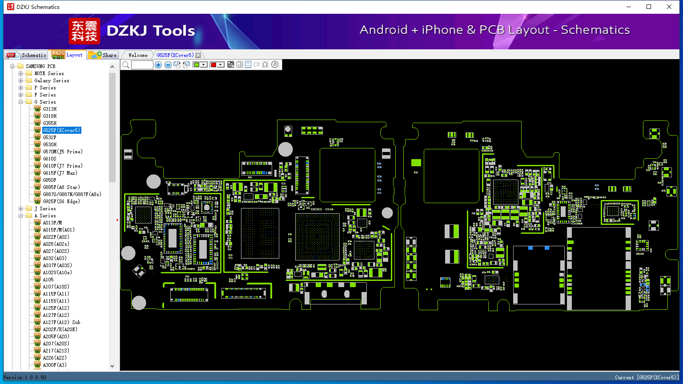
Task: Switch to the Schematic tab
Action: 27,55
